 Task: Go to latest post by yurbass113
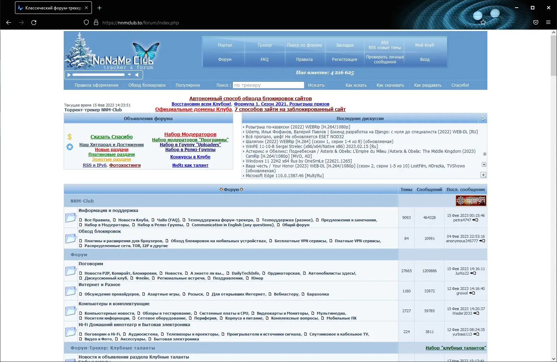click(476, 334)
